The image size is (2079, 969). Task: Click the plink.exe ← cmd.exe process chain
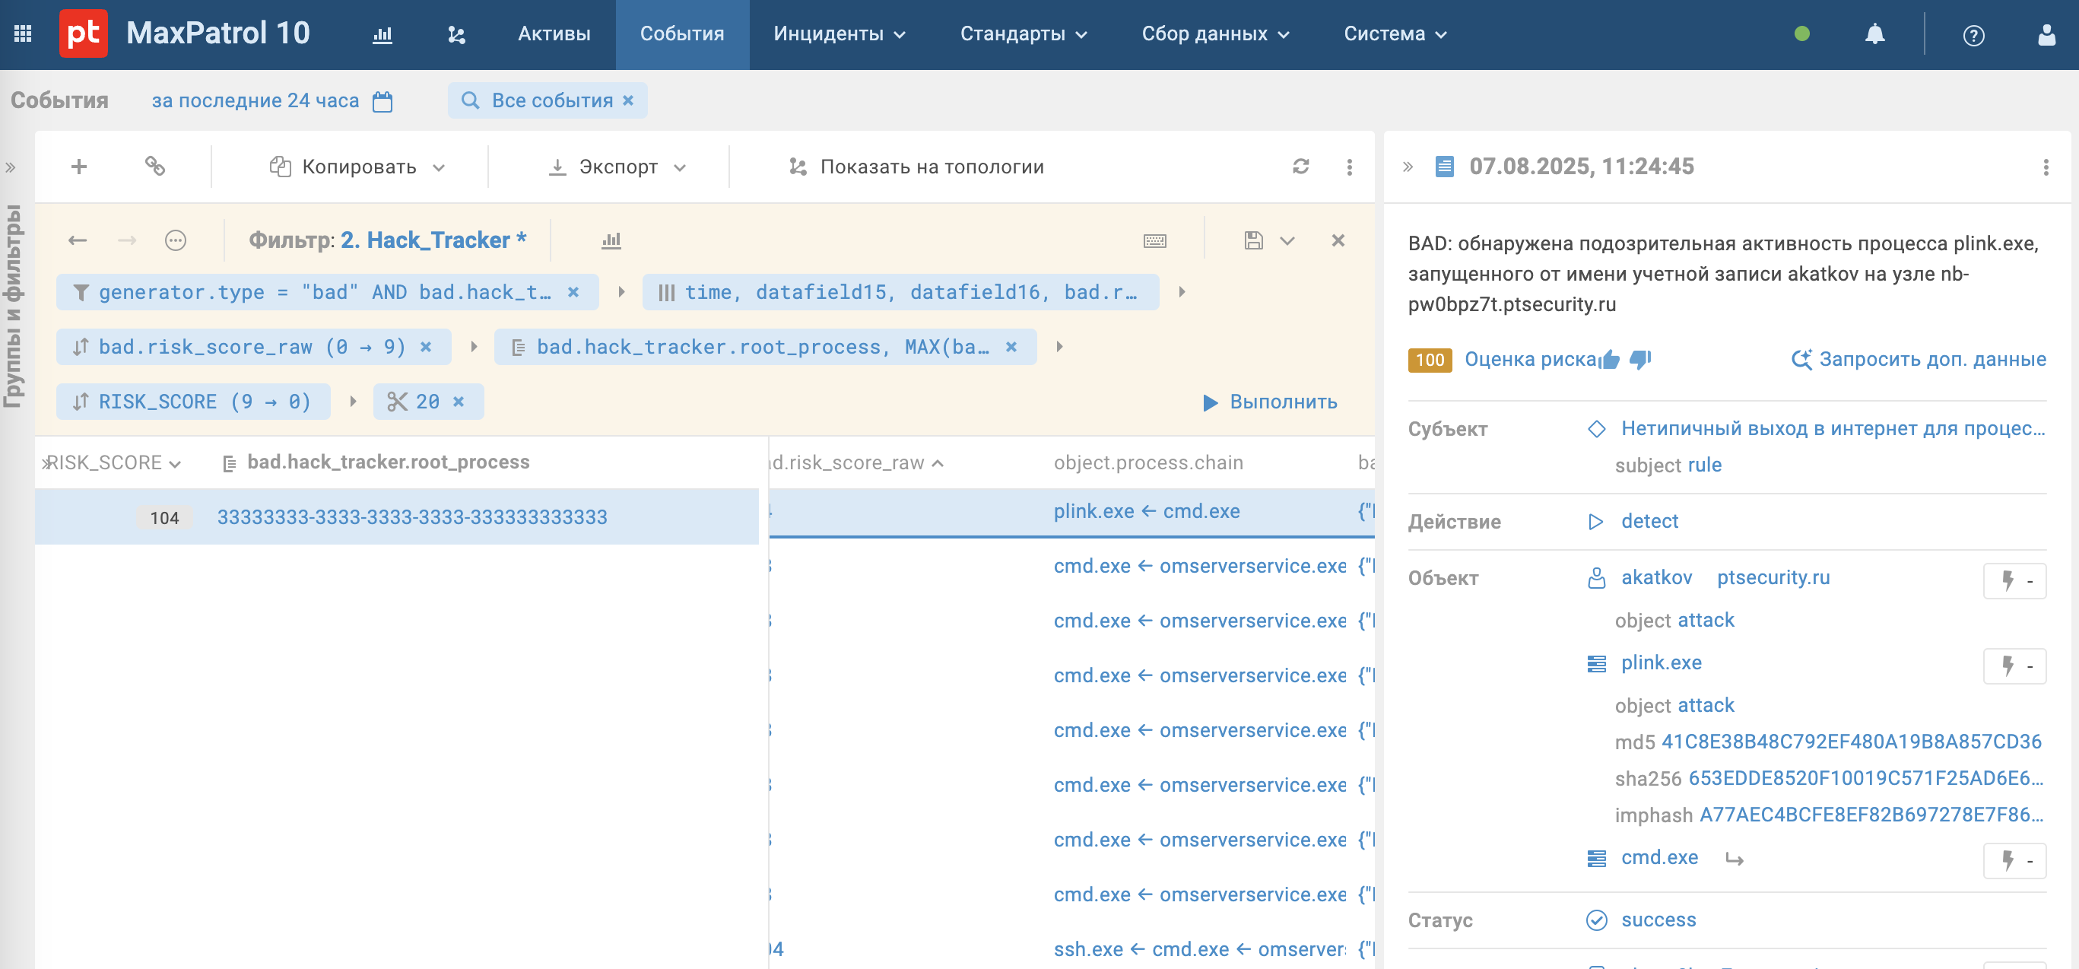(1146, 512)
